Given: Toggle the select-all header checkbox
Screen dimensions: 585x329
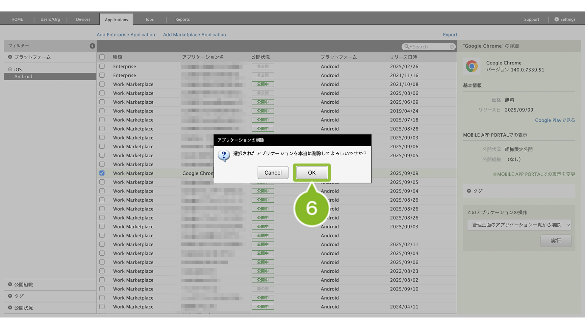Looking at the screenshot, I should [x=102, y=57].
